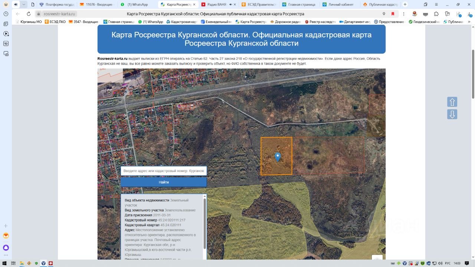Mute the Радио ВАНЯ tab audio
Viewport: 475px width, 267px height.
click(231, 4)
